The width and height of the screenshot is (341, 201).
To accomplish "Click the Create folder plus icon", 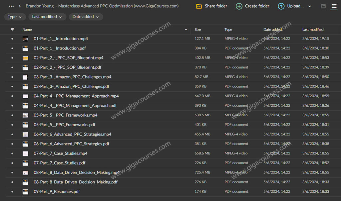I will [x=239, y=6].
